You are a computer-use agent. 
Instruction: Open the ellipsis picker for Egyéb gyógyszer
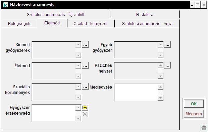click(167, 45)
